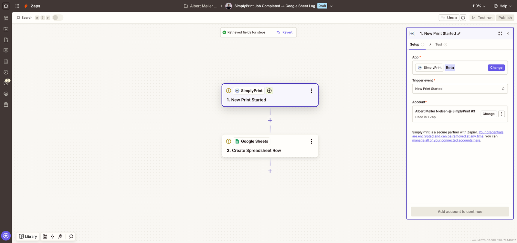Screen dimensions: 517x243
Task: Open the Help menu
Action: point(502,6)
